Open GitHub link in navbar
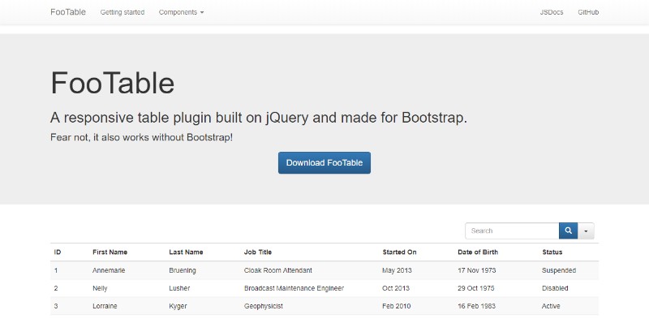 588,12
